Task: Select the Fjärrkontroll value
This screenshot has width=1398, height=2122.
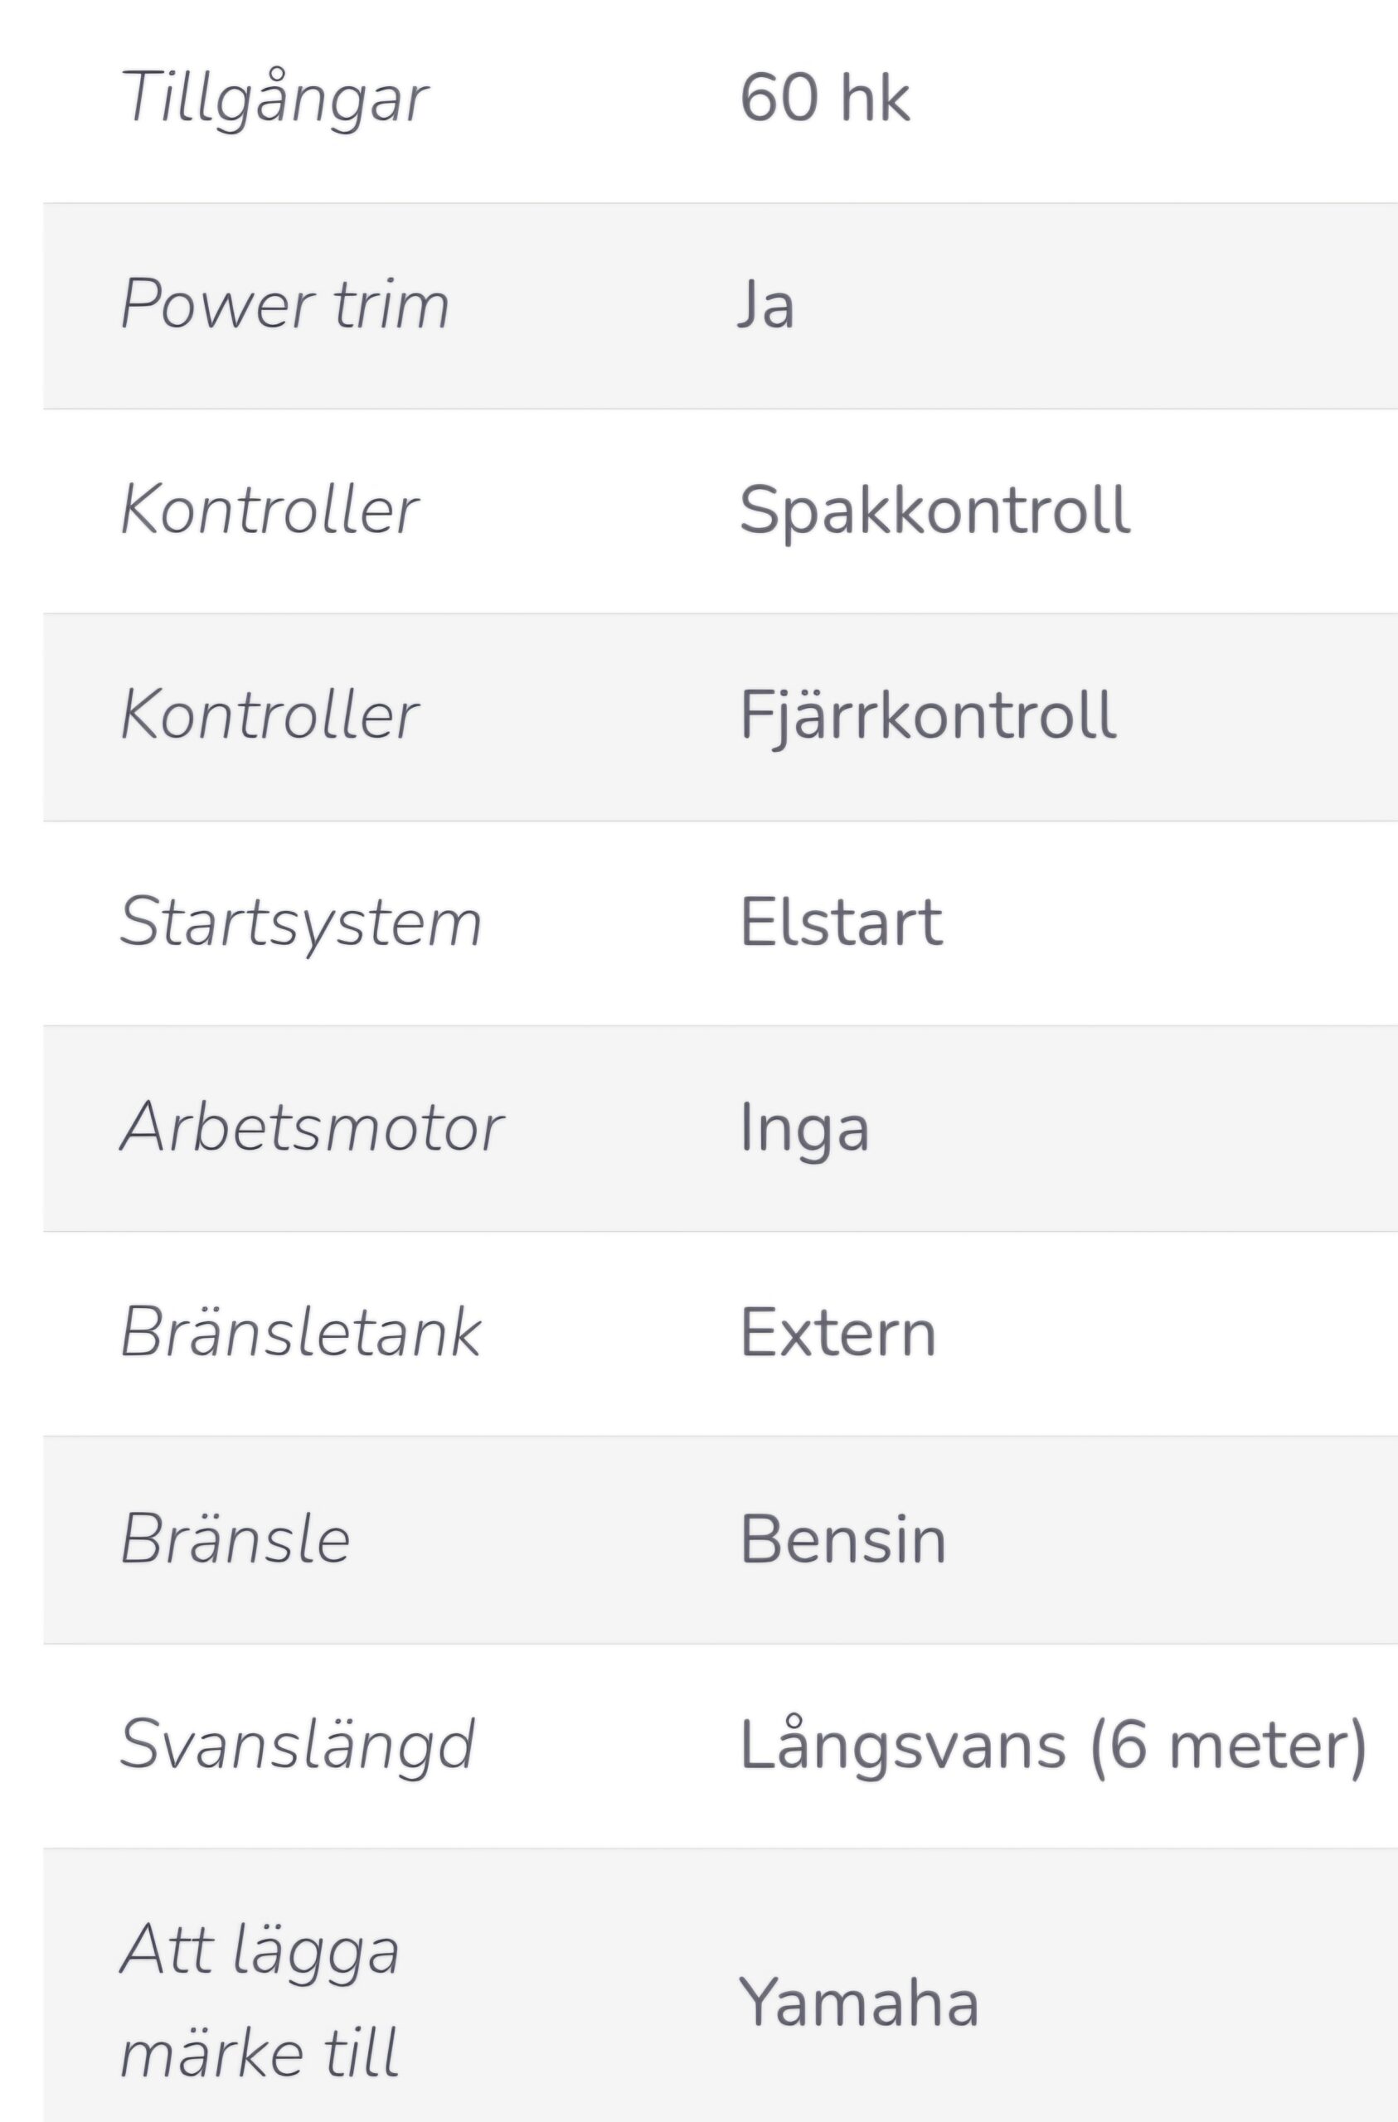Action: pos(928,717)
